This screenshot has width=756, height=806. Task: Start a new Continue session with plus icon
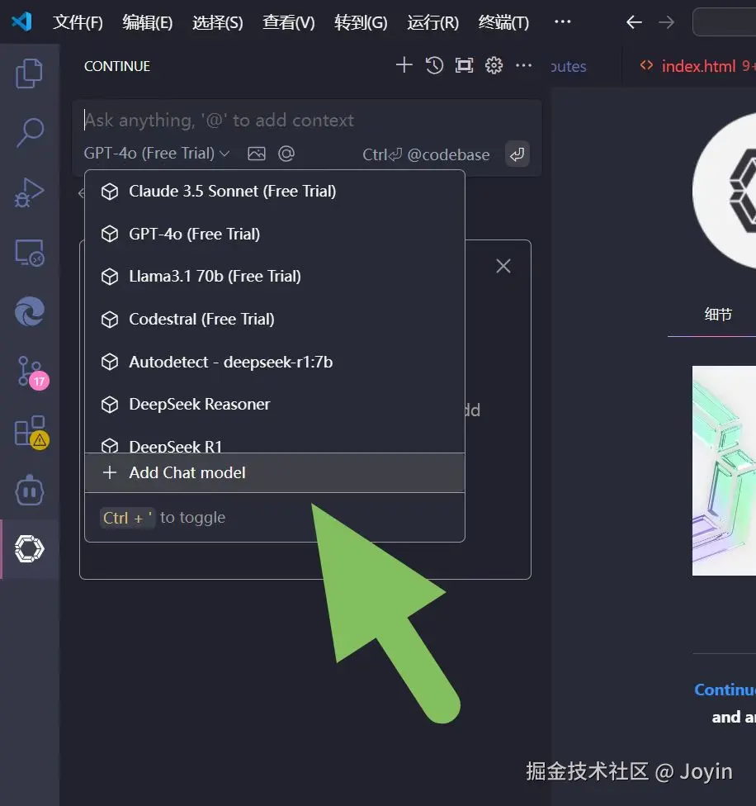click(404, 65)
